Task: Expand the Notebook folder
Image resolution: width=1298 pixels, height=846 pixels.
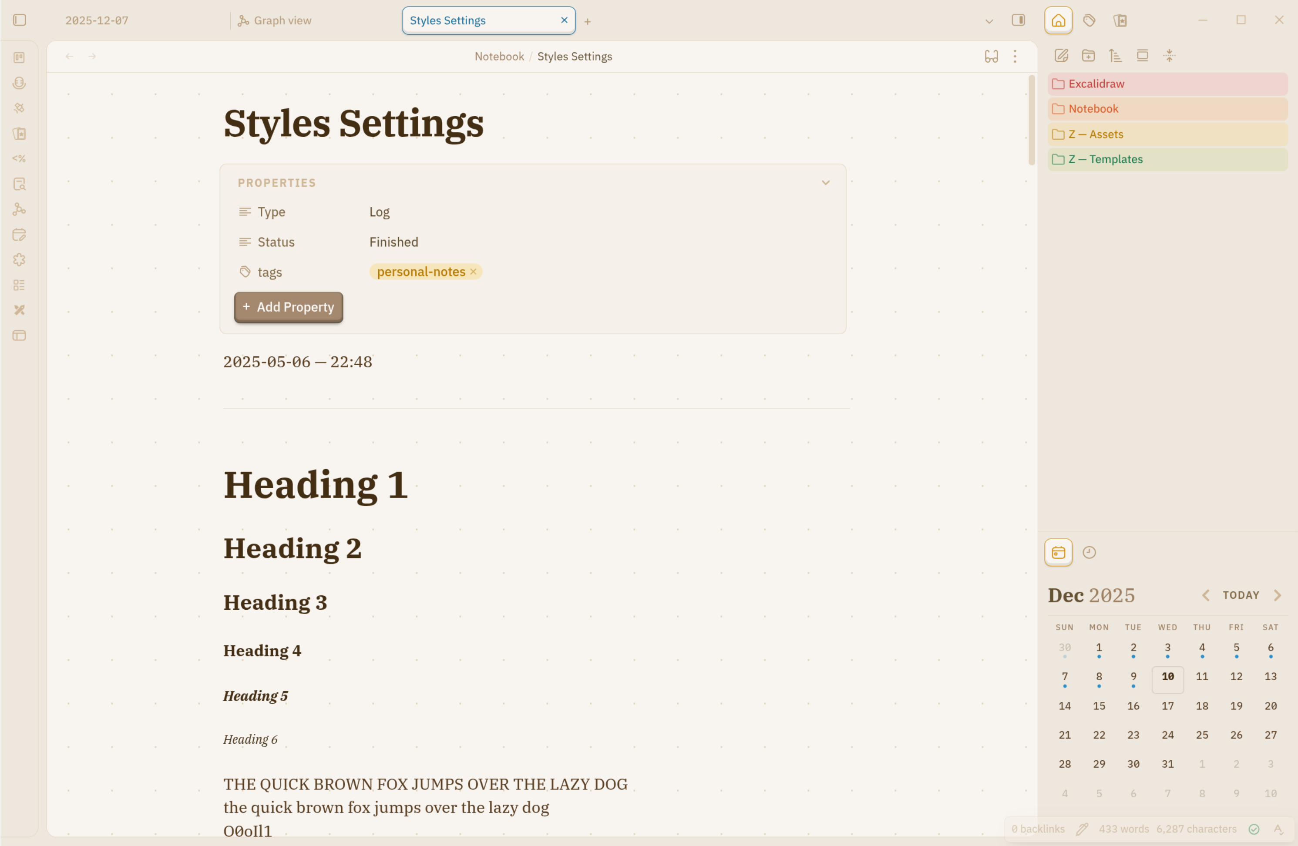Action: point(1093,108)
